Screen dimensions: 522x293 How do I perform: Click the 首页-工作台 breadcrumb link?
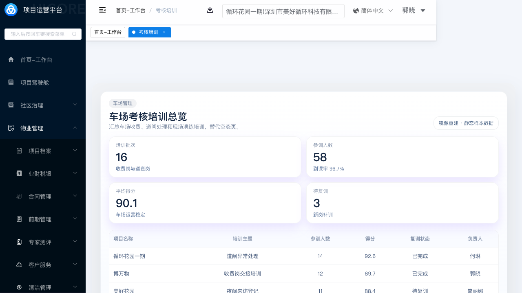pyautogui.click(x=130, y=11)
